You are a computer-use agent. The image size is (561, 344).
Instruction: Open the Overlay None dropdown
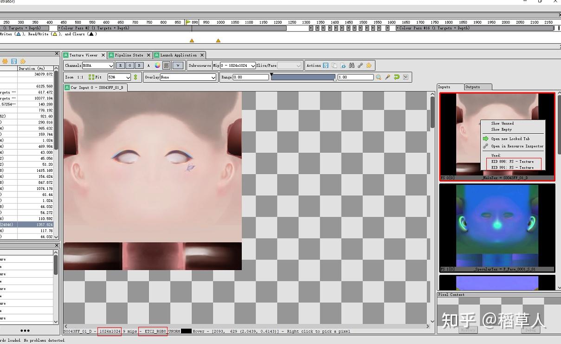(x=188, y=77)
